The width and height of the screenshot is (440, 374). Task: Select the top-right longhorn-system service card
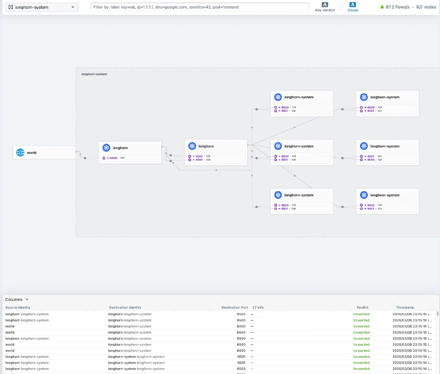[x=387, y=104]
